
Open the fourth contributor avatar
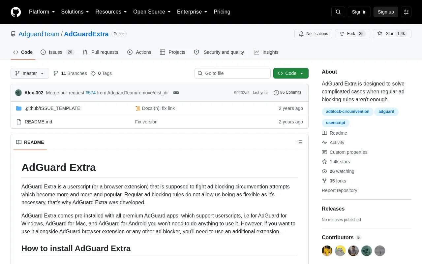[x=367, y=251]
